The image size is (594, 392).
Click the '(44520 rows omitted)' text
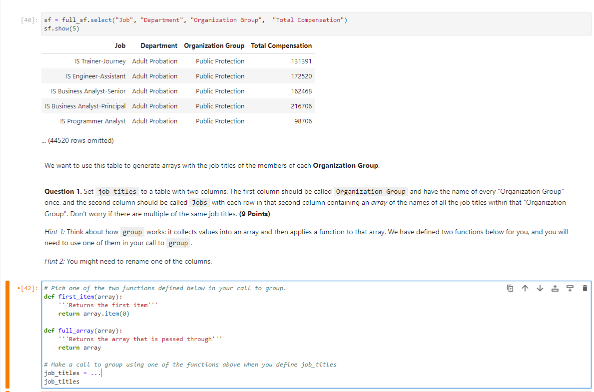(81, 140)
